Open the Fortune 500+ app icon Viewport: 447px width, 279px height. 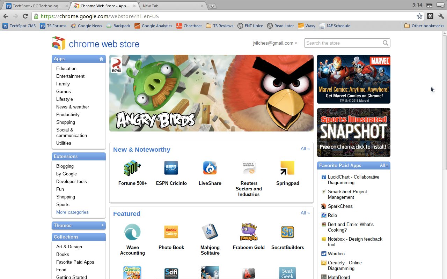point(132,168)
